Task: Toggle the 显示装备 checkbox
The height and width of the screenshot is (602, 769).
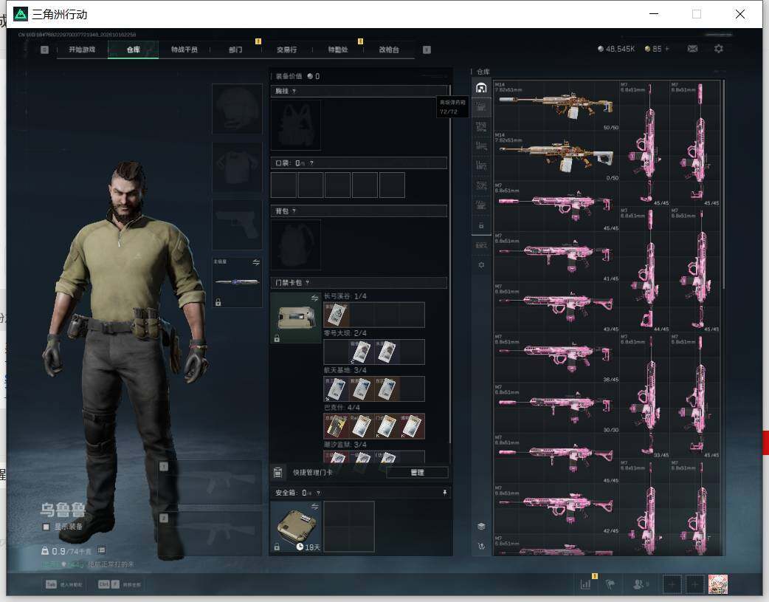Action: click(x=46, y=527)
